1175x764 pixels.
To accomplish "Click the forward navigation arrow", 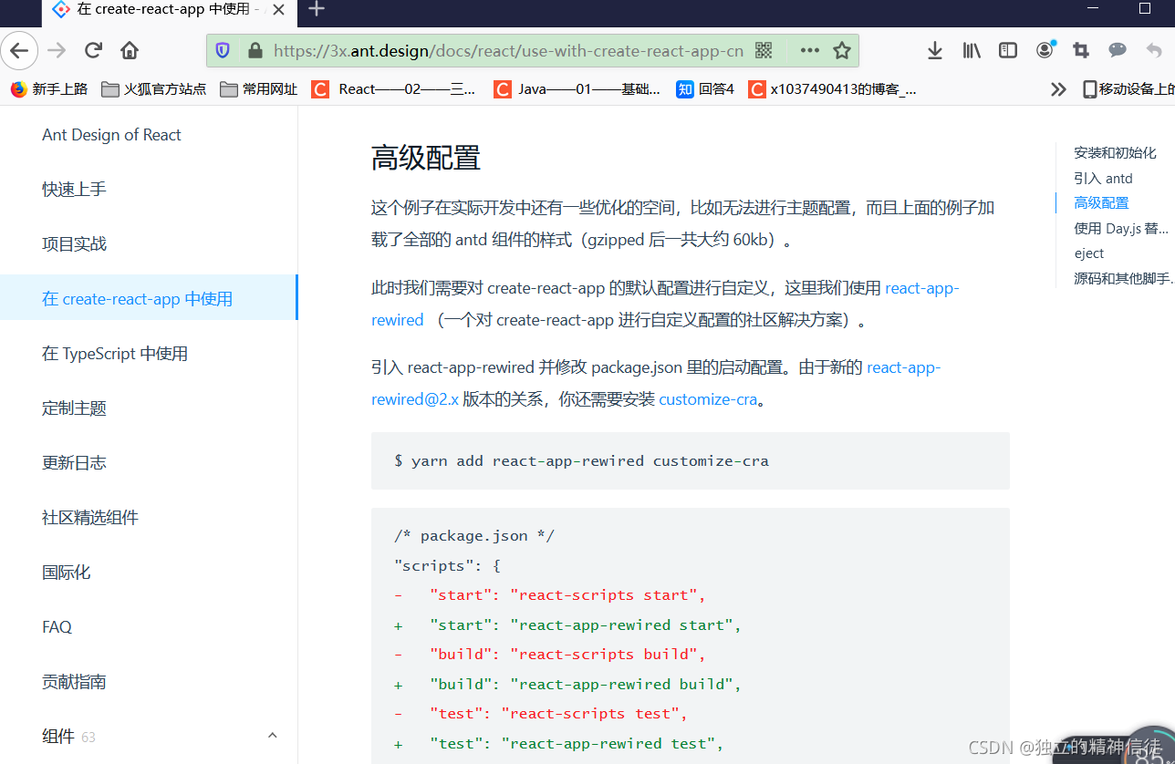I will (x=57, y=50).
